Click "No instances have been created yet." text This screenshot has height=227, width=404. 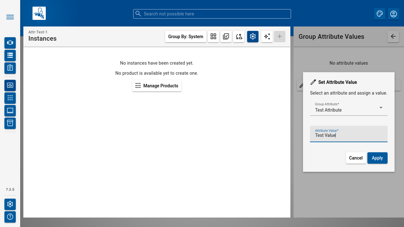(x=157, y=63)
